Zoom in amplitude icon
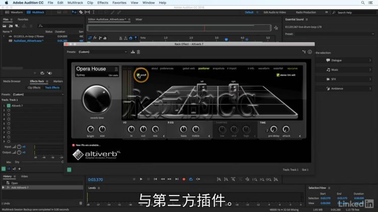The image size is (378, 212). click(x=219, y=179)
